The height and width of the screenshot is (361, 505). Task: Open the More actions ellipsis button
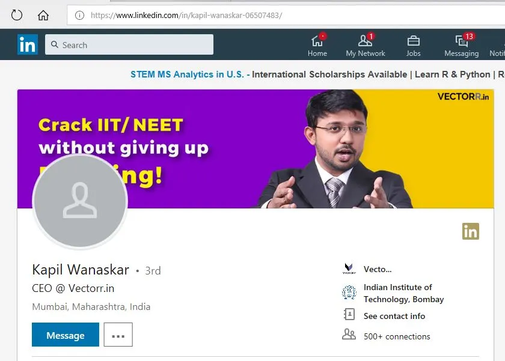tap(118, 335)
